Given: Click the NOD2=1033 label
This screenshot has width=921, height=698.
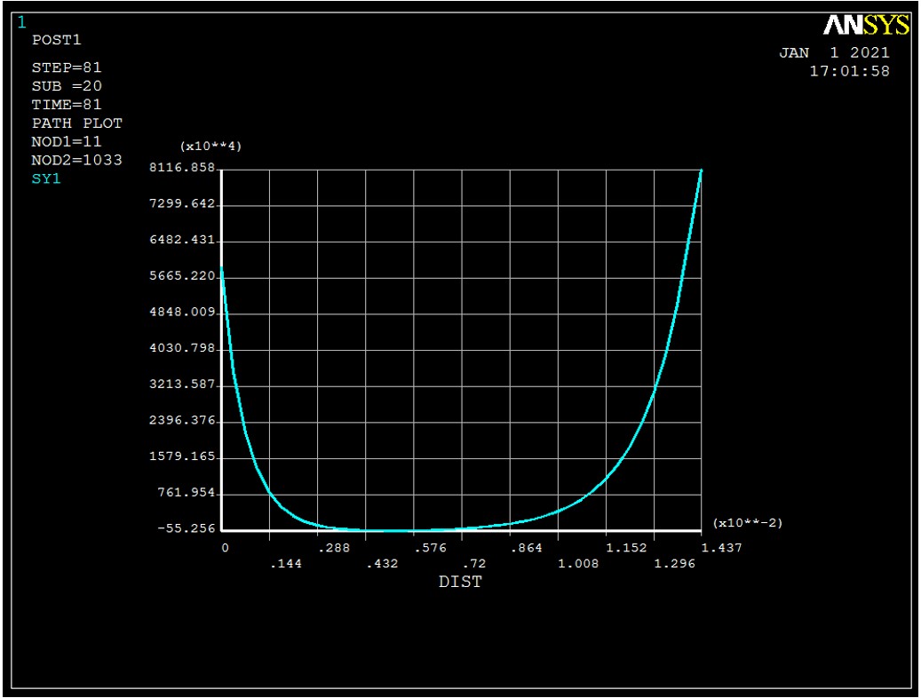Looking at the screenshot, I should [76, 161].
